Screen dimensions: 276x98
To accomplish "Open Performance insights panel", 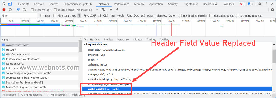I will click(78, 4).
